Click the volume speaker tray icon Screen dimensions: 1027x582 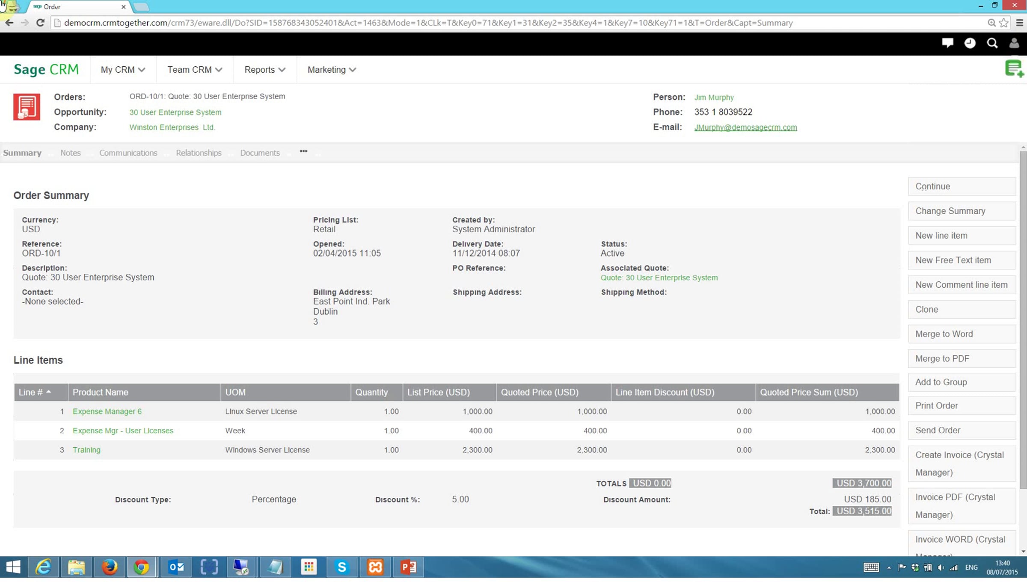(941, 567)
